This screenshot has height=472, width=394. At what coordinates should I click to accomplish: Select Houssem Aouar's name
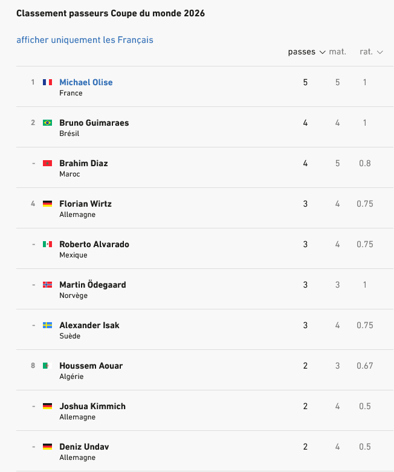(x=91, y=366)
